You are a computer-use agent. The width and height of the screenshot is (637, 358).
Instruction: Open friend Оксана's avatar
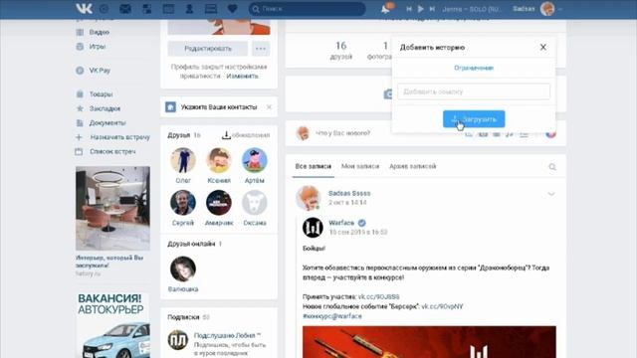(x=255, y=203)
